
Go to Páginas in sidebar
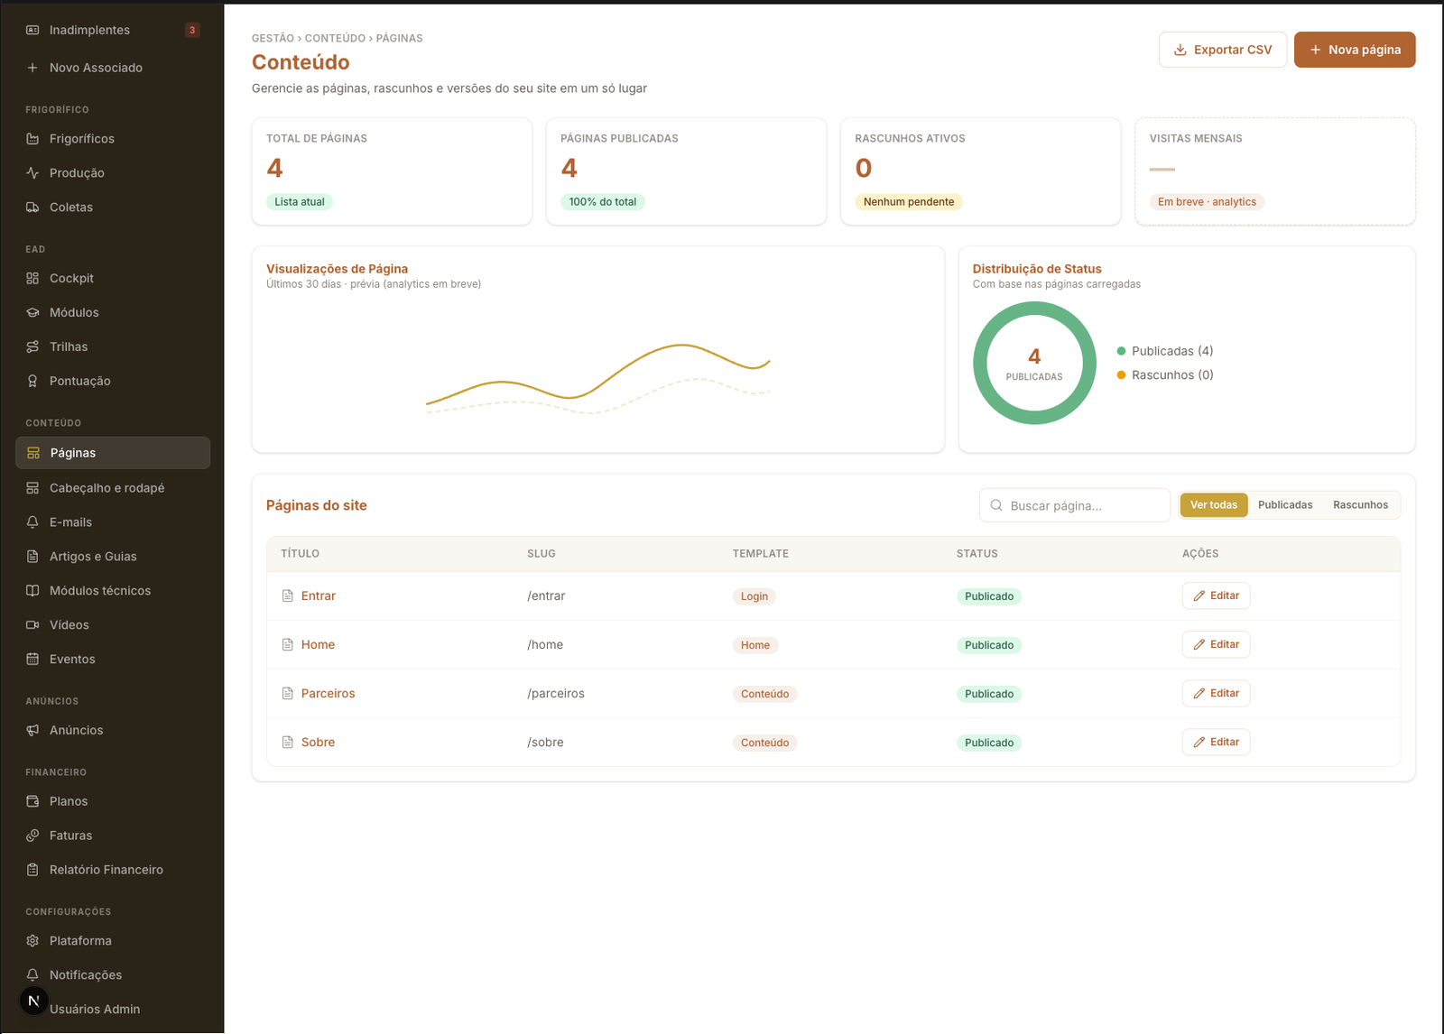(113, 453)
